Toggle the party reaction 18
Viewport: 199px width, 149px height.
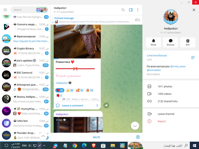(x=80, y=90)
